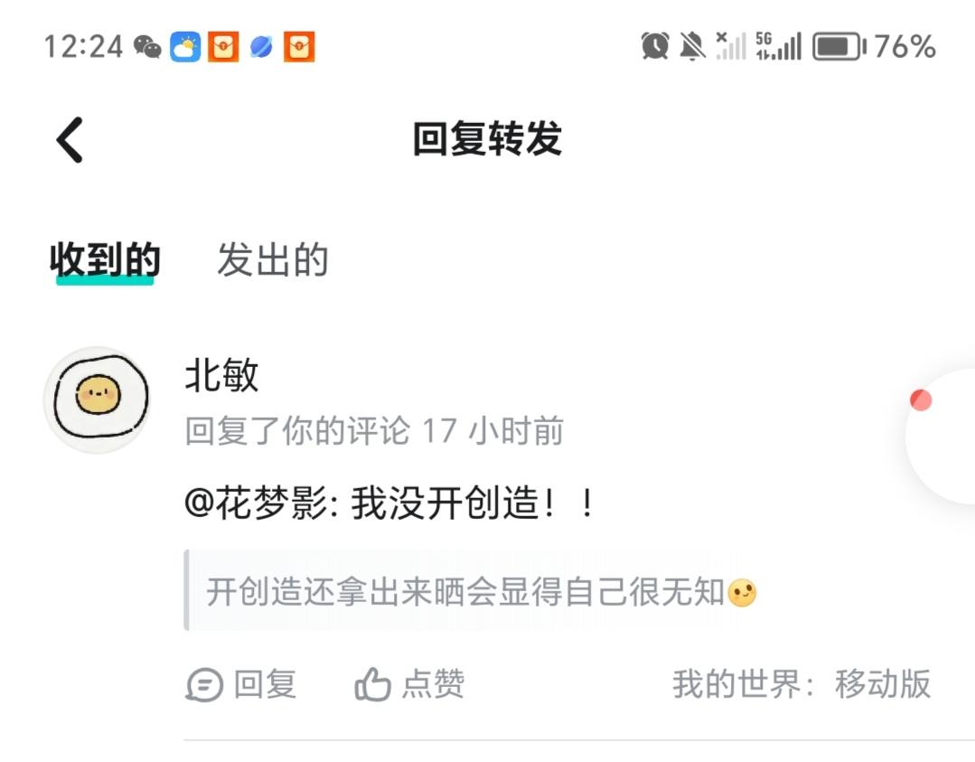Tap second red envelope notification icon
The image size is (975, 762).
pos(299,47)
